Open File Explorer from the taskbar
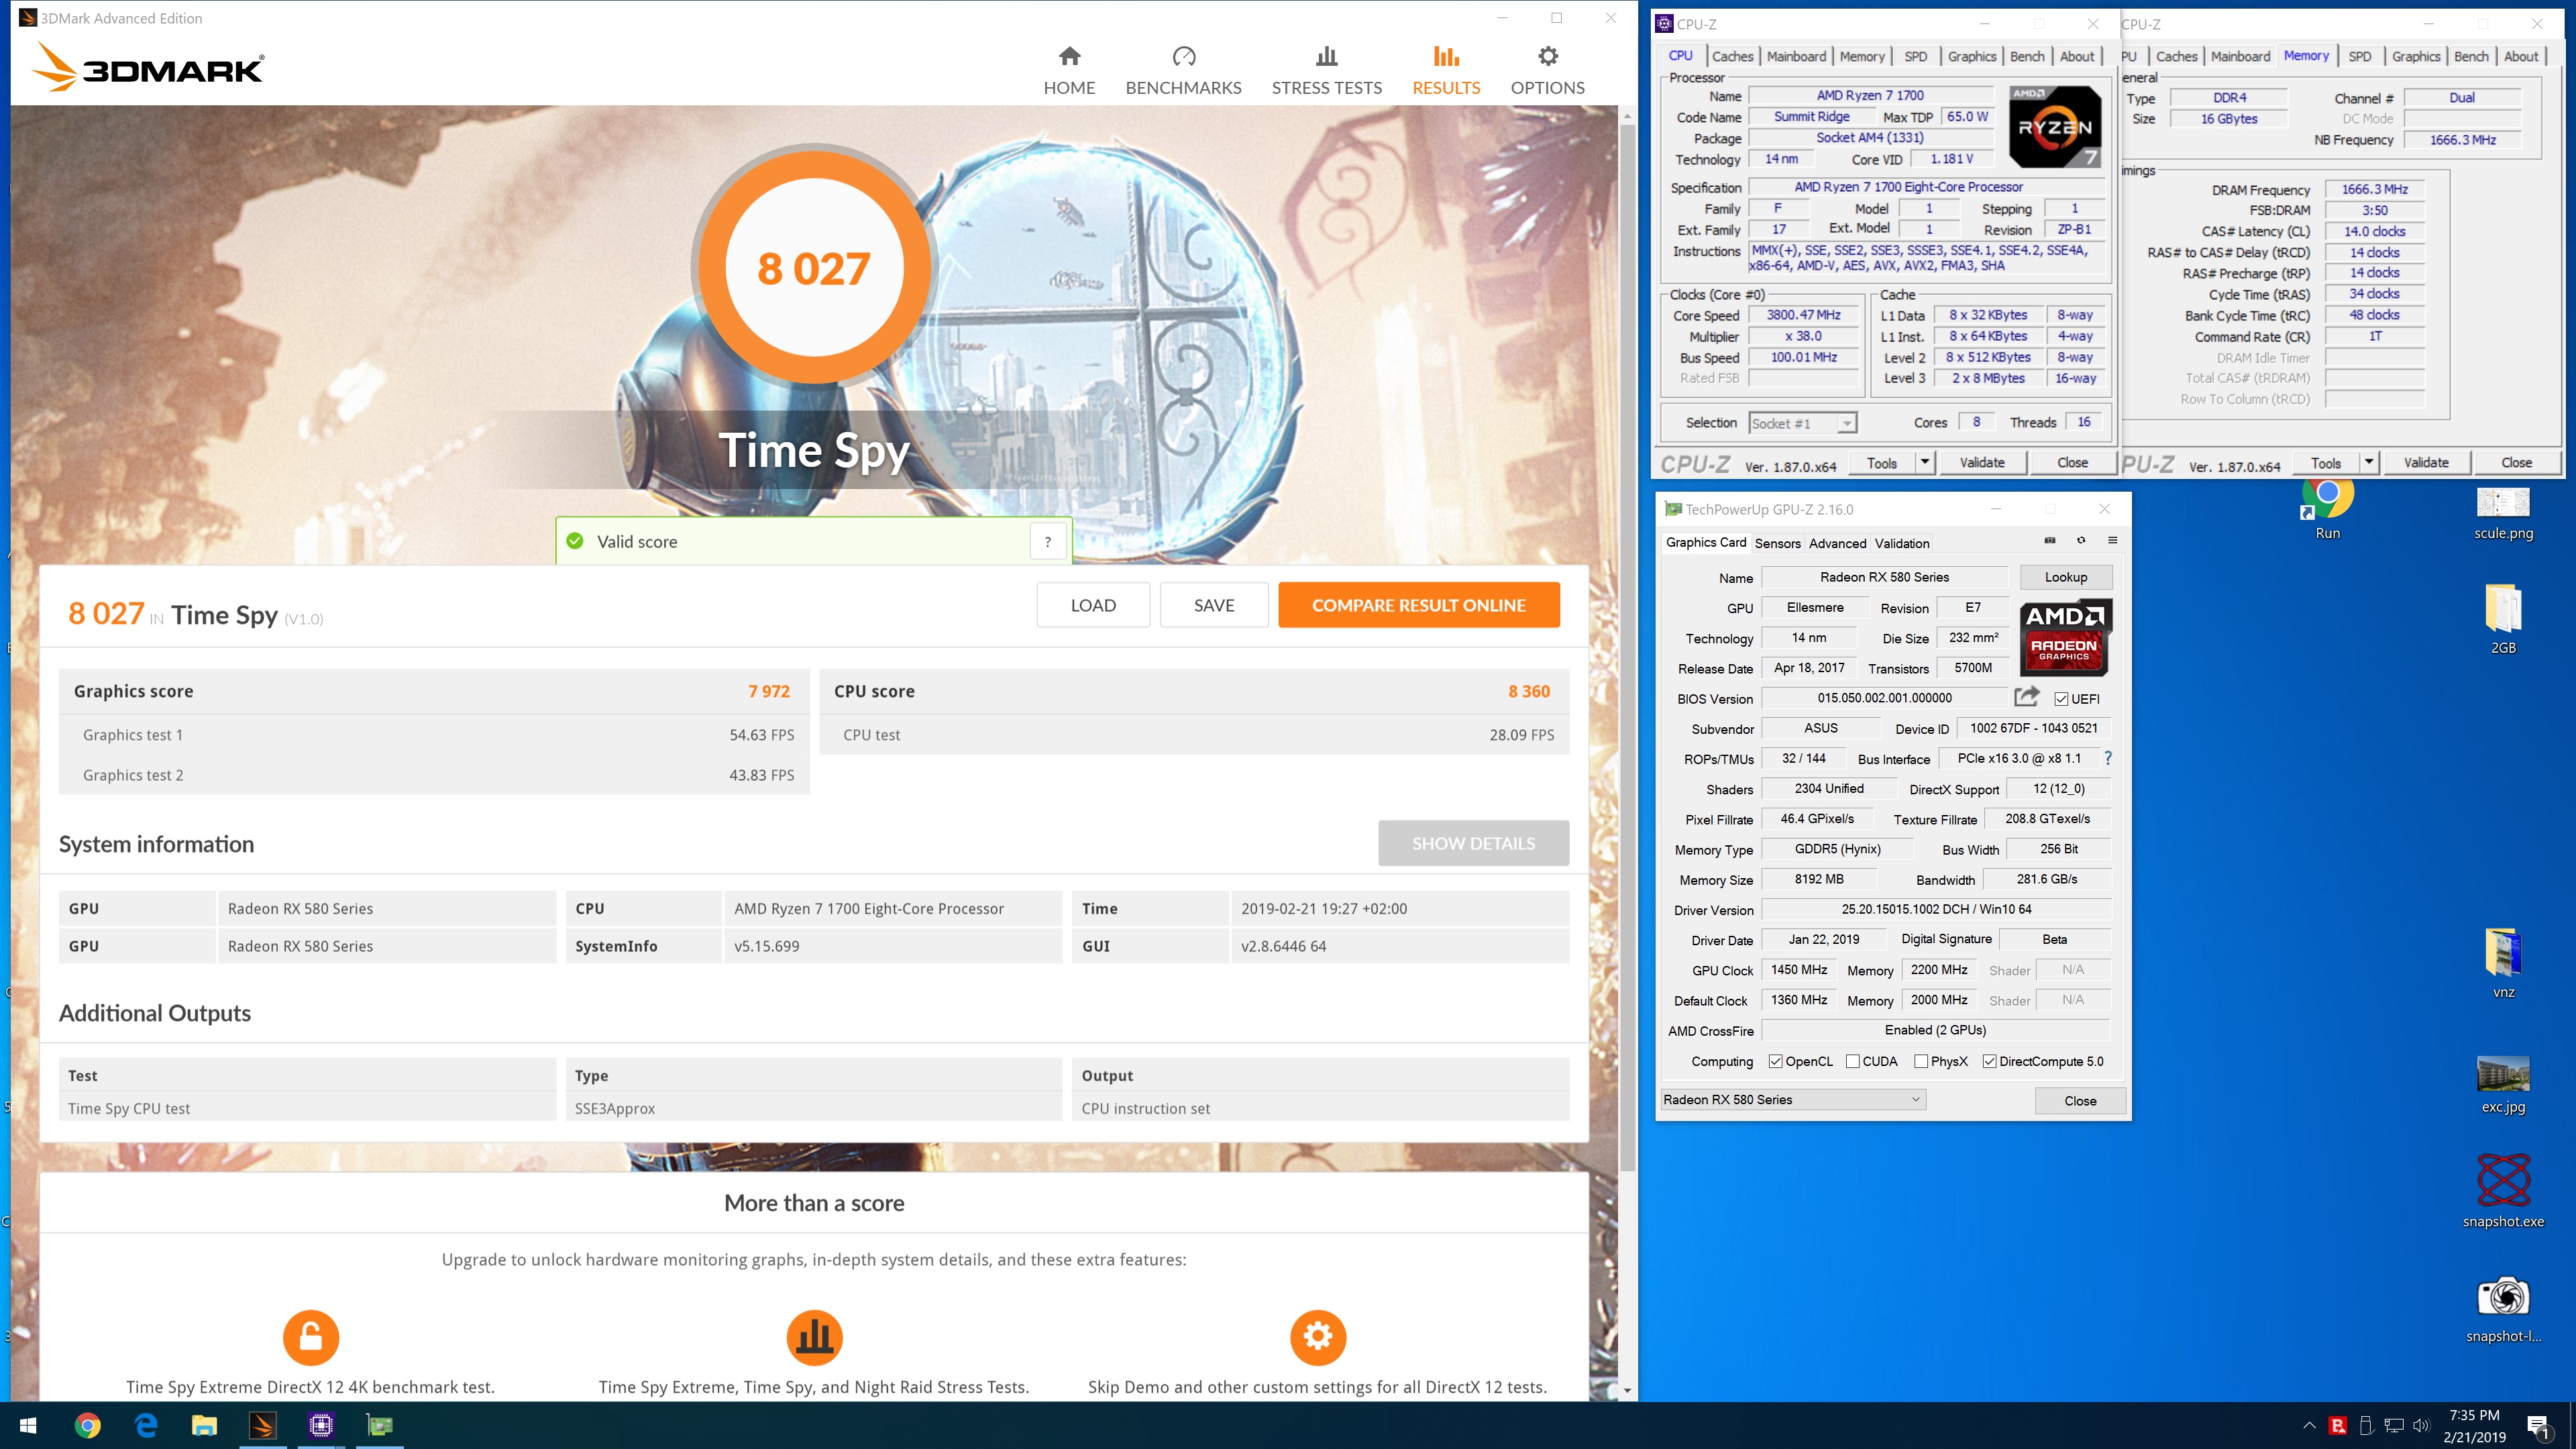Screen dimensions: 2576x1449 [x=204, y=1425]
